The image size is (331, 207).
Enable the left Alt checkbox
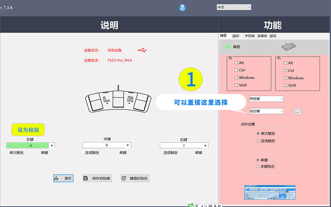(237, 63)
